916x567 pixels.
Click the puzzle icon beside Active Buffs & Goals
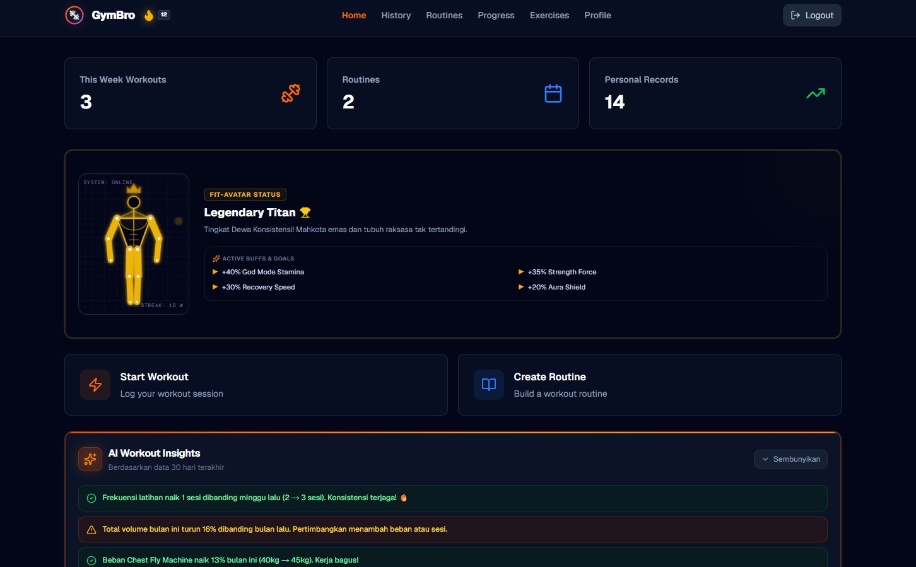(x=216, y=259)
